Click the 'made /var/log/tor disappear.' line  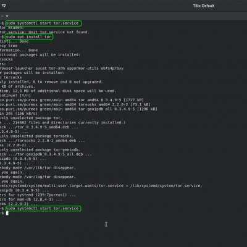pyautogui.click(x=38, y=177)
